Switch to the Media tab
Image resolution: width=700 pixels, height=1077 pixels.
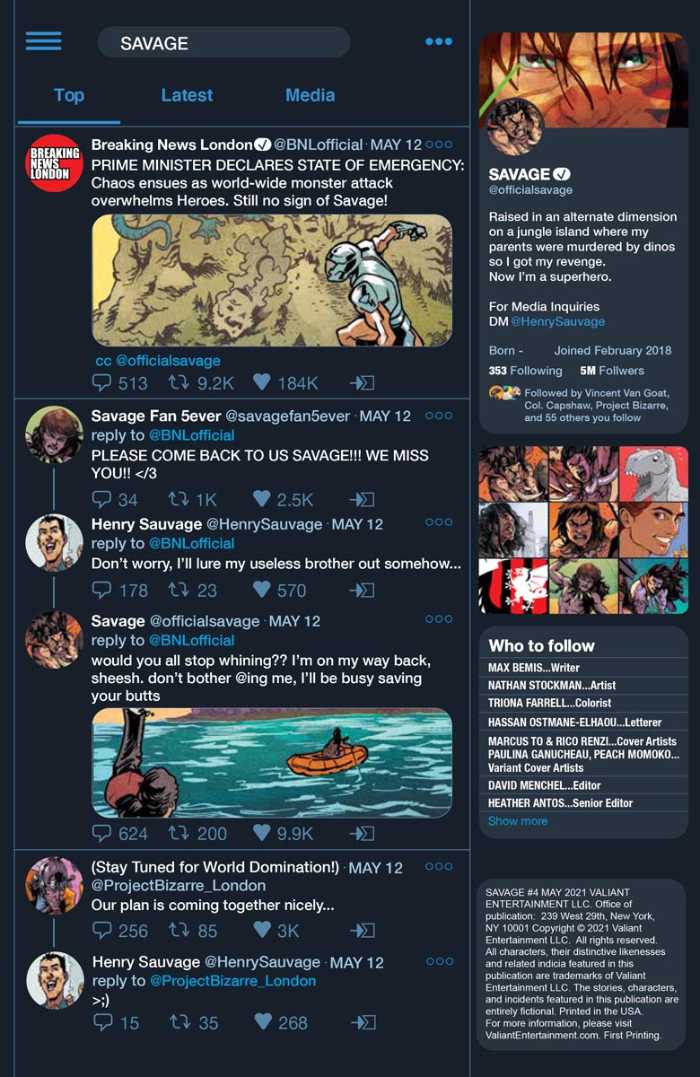click(310, 95)
